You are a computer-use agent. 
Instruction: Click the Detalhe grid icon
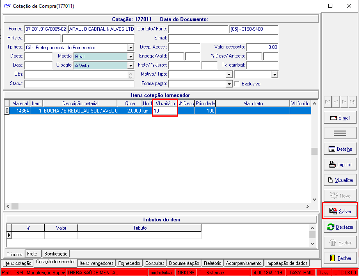tap(332, 149)
